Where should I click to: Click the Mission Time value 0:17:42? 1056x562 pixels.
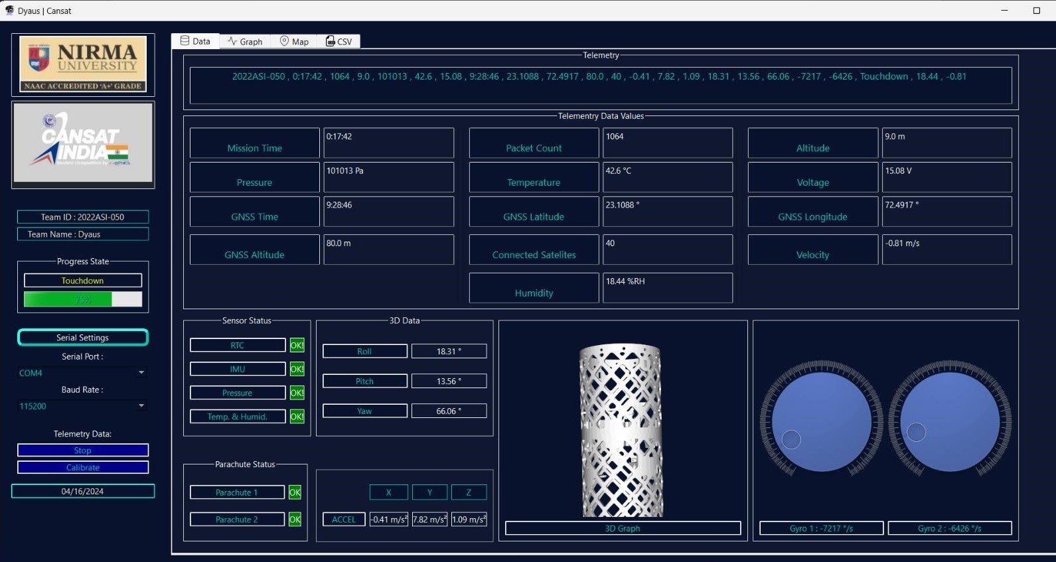pos(389,143)
